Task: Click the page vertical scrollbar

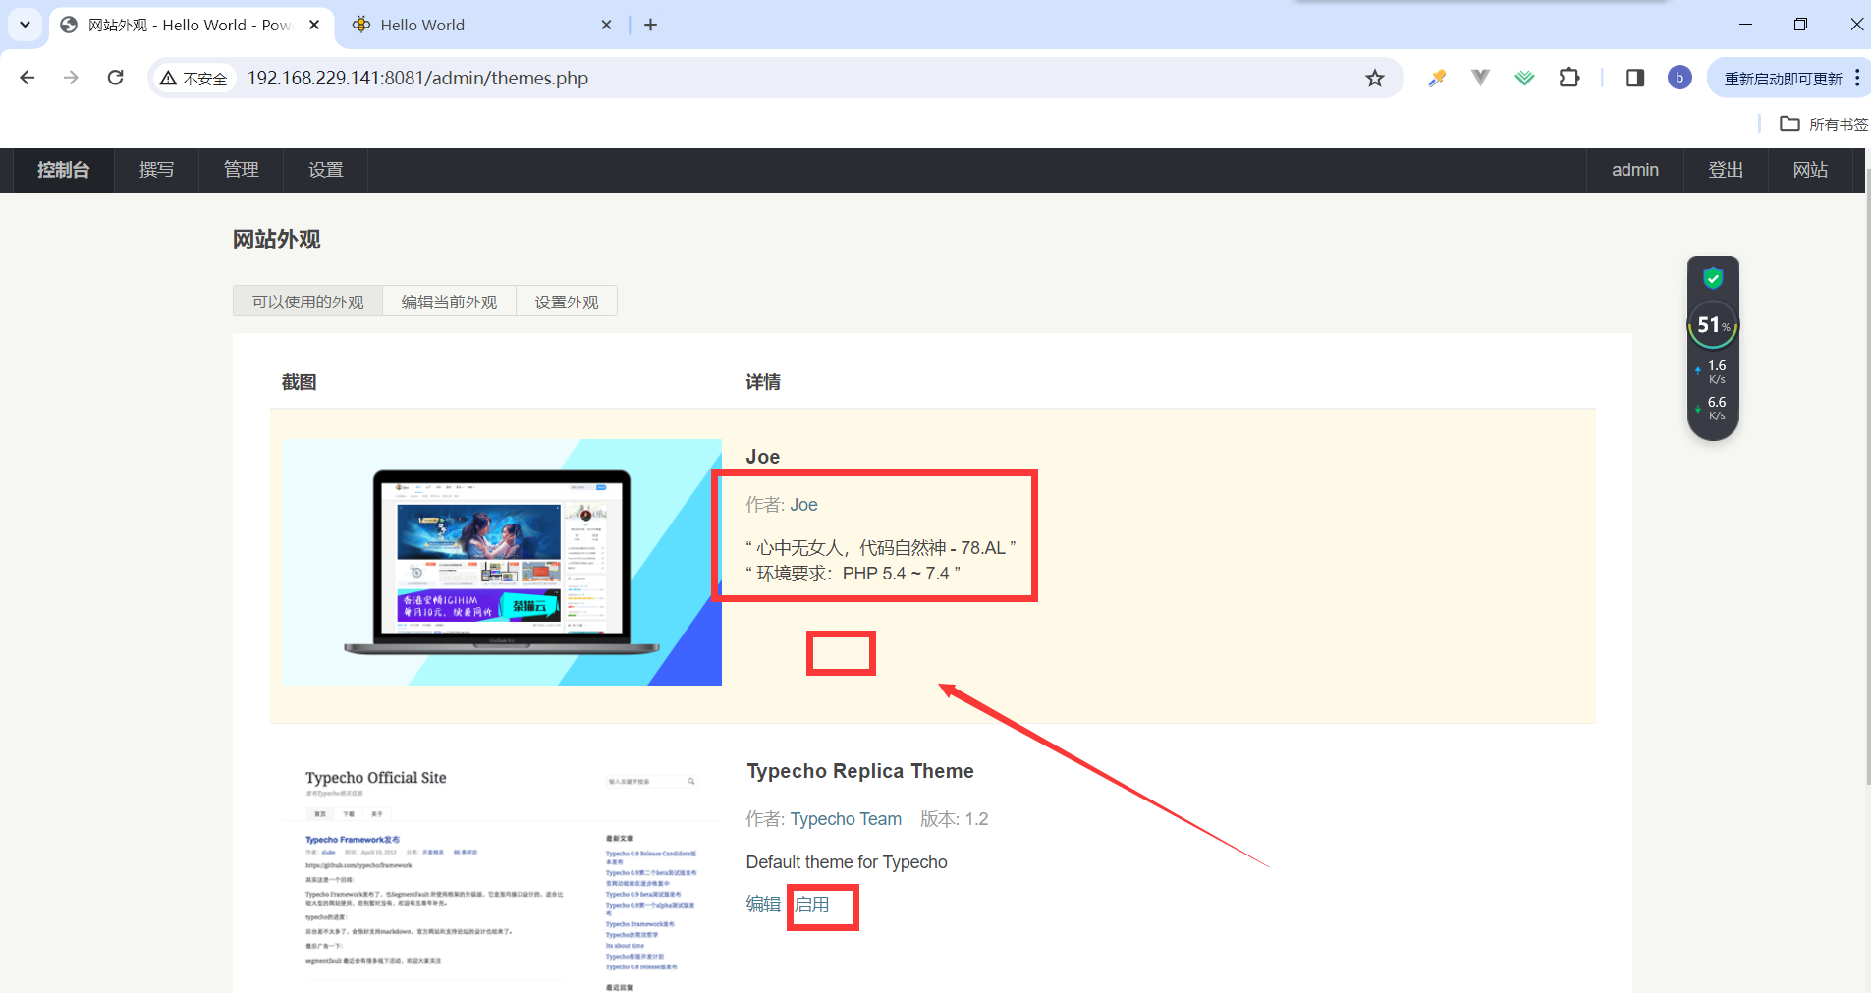Action: [1867, 476]
